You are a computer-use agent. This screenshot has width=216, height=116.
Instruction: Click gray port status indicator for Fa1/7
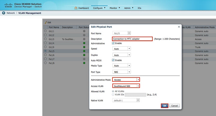point(84,59)
